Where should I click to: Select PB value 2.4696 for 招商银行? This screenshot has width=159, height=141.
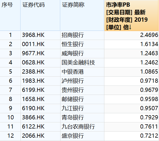[x=149, y=35]
